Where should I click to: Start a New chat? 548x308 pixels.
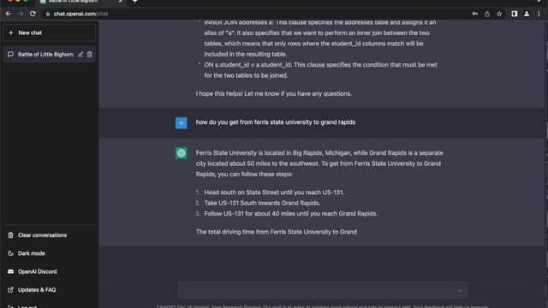click(50, 33)
